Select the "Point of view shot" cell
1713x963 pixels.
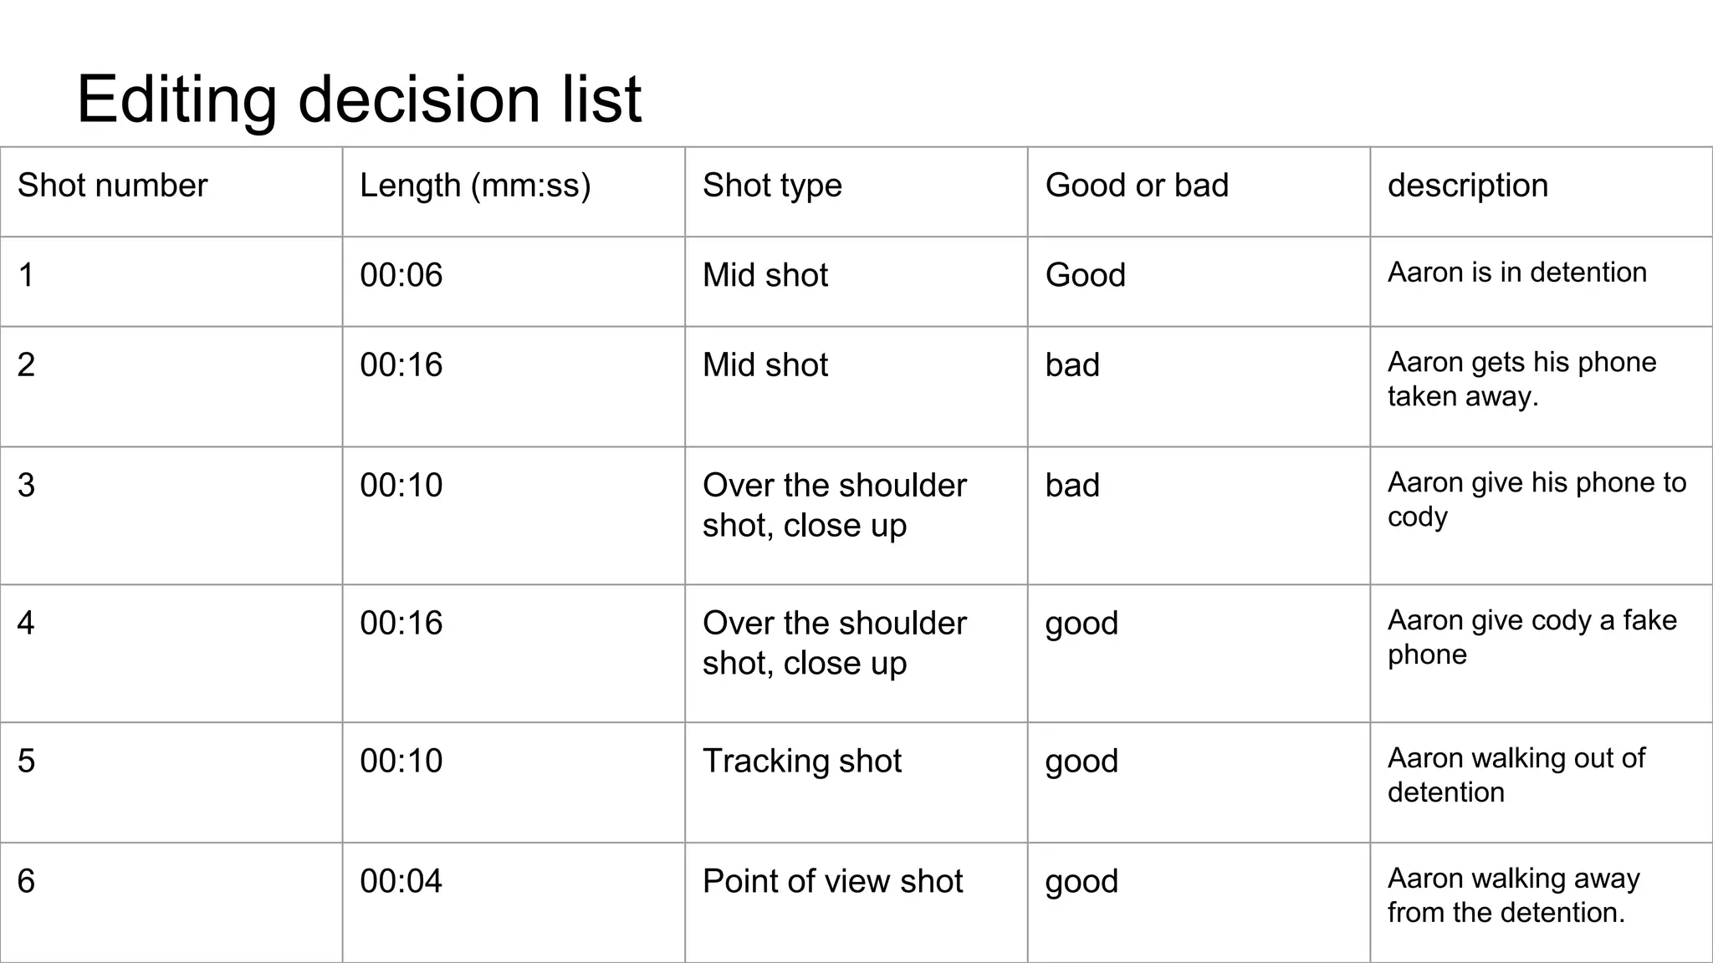coord(833,882)
